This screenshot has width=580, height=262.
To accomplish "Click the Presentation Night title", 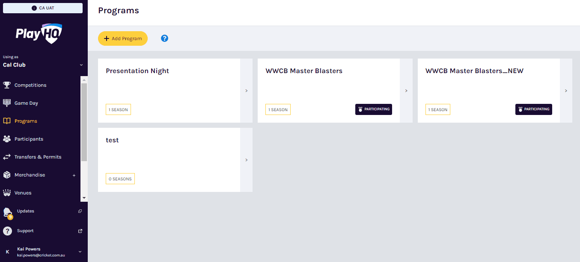I will [137, 71].
